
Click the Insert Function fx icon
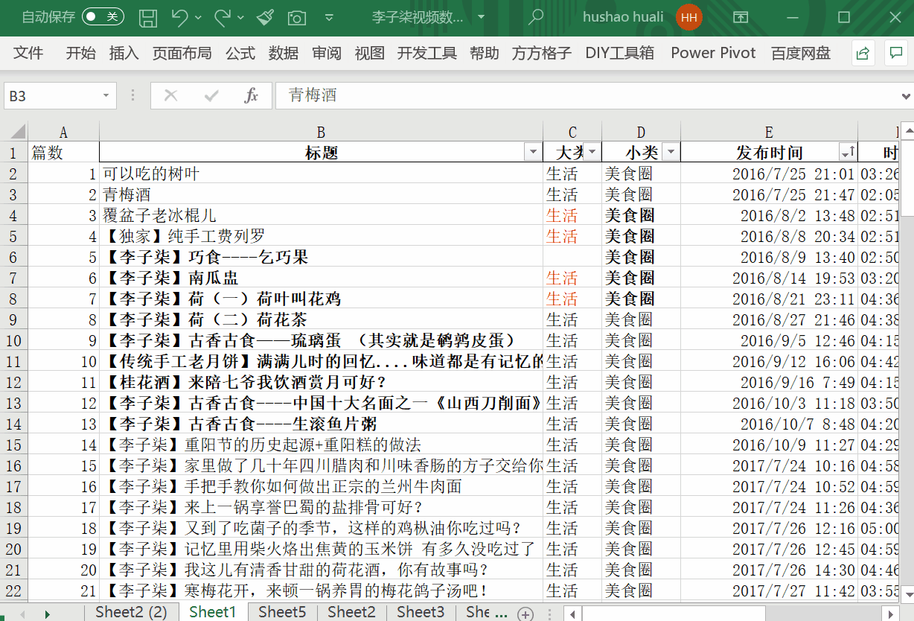click(252, 95)
